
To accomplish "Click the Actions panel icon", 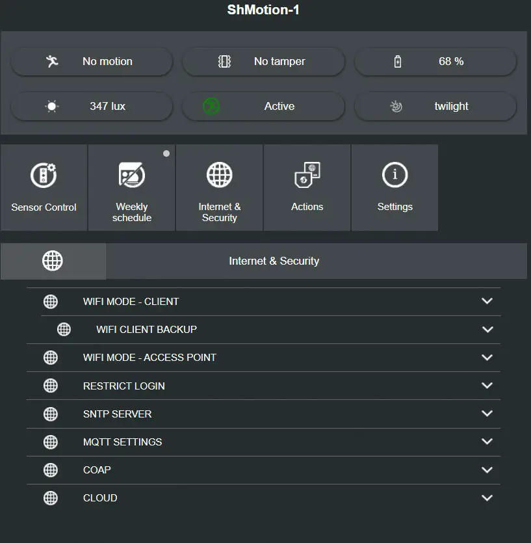I will click(x=307, y=174).
